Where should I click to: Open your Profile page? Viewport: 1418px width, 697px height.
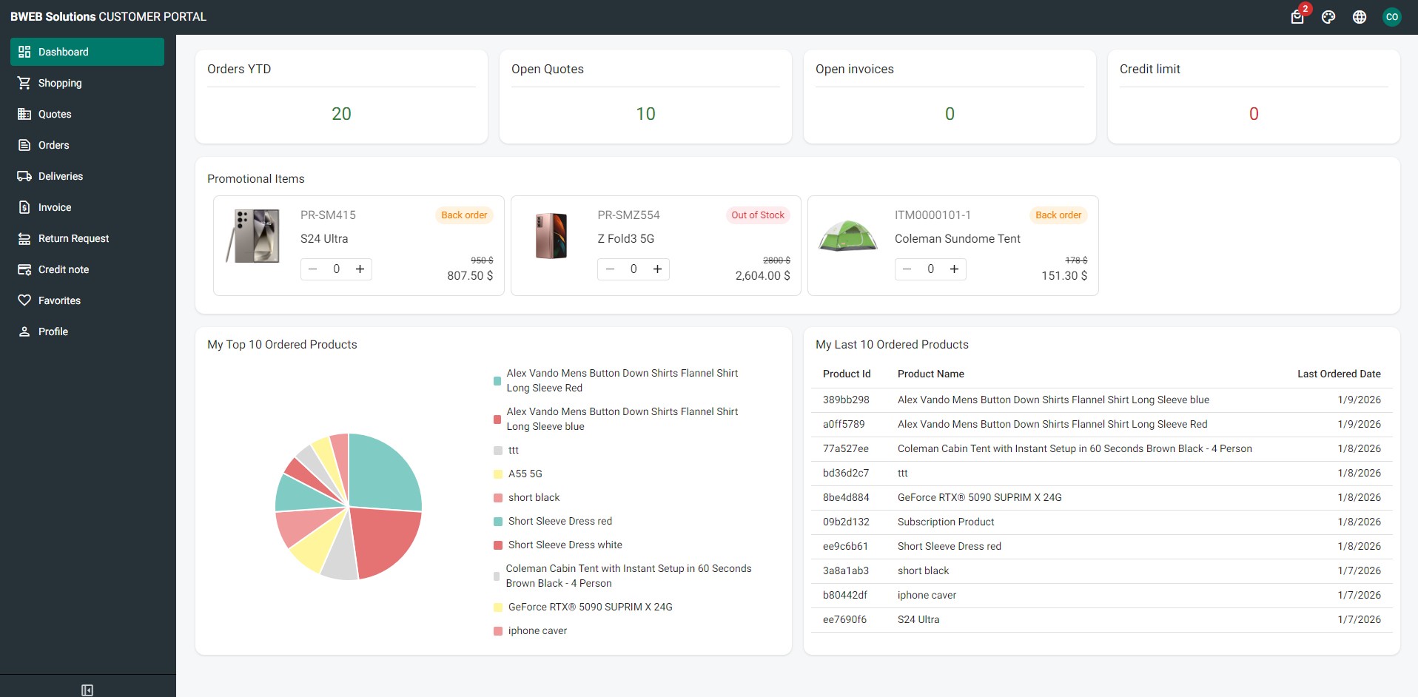(53, 331)
